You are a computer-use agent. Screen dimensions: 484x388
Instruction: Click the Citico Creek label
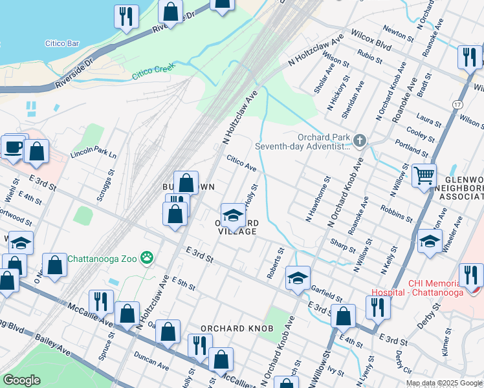pos(154,71)
